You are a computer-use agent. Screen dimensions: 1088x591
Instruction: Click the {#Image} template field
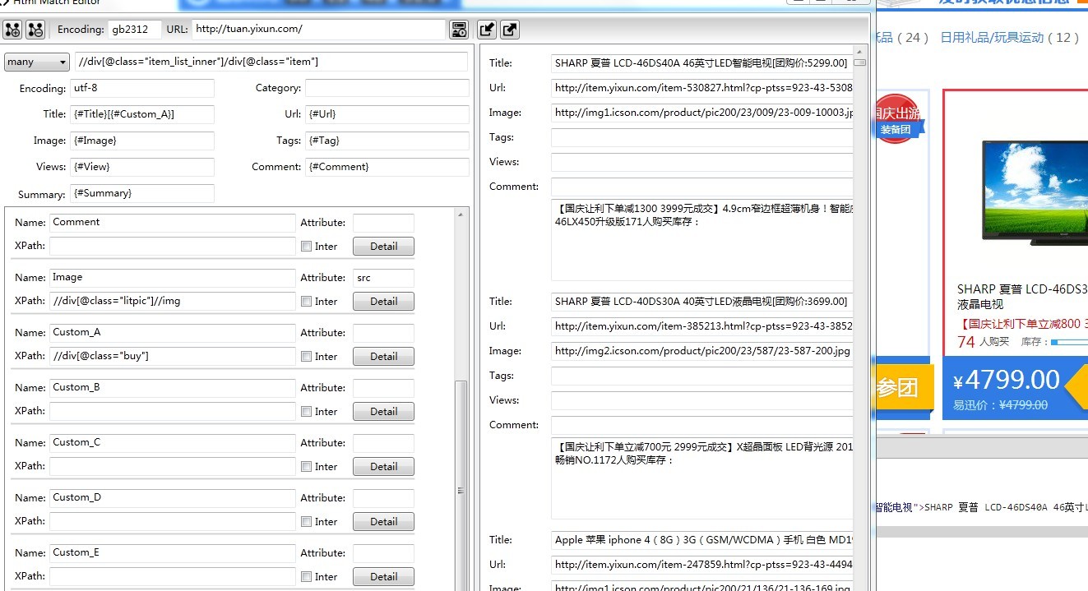[x=142, y=141]
